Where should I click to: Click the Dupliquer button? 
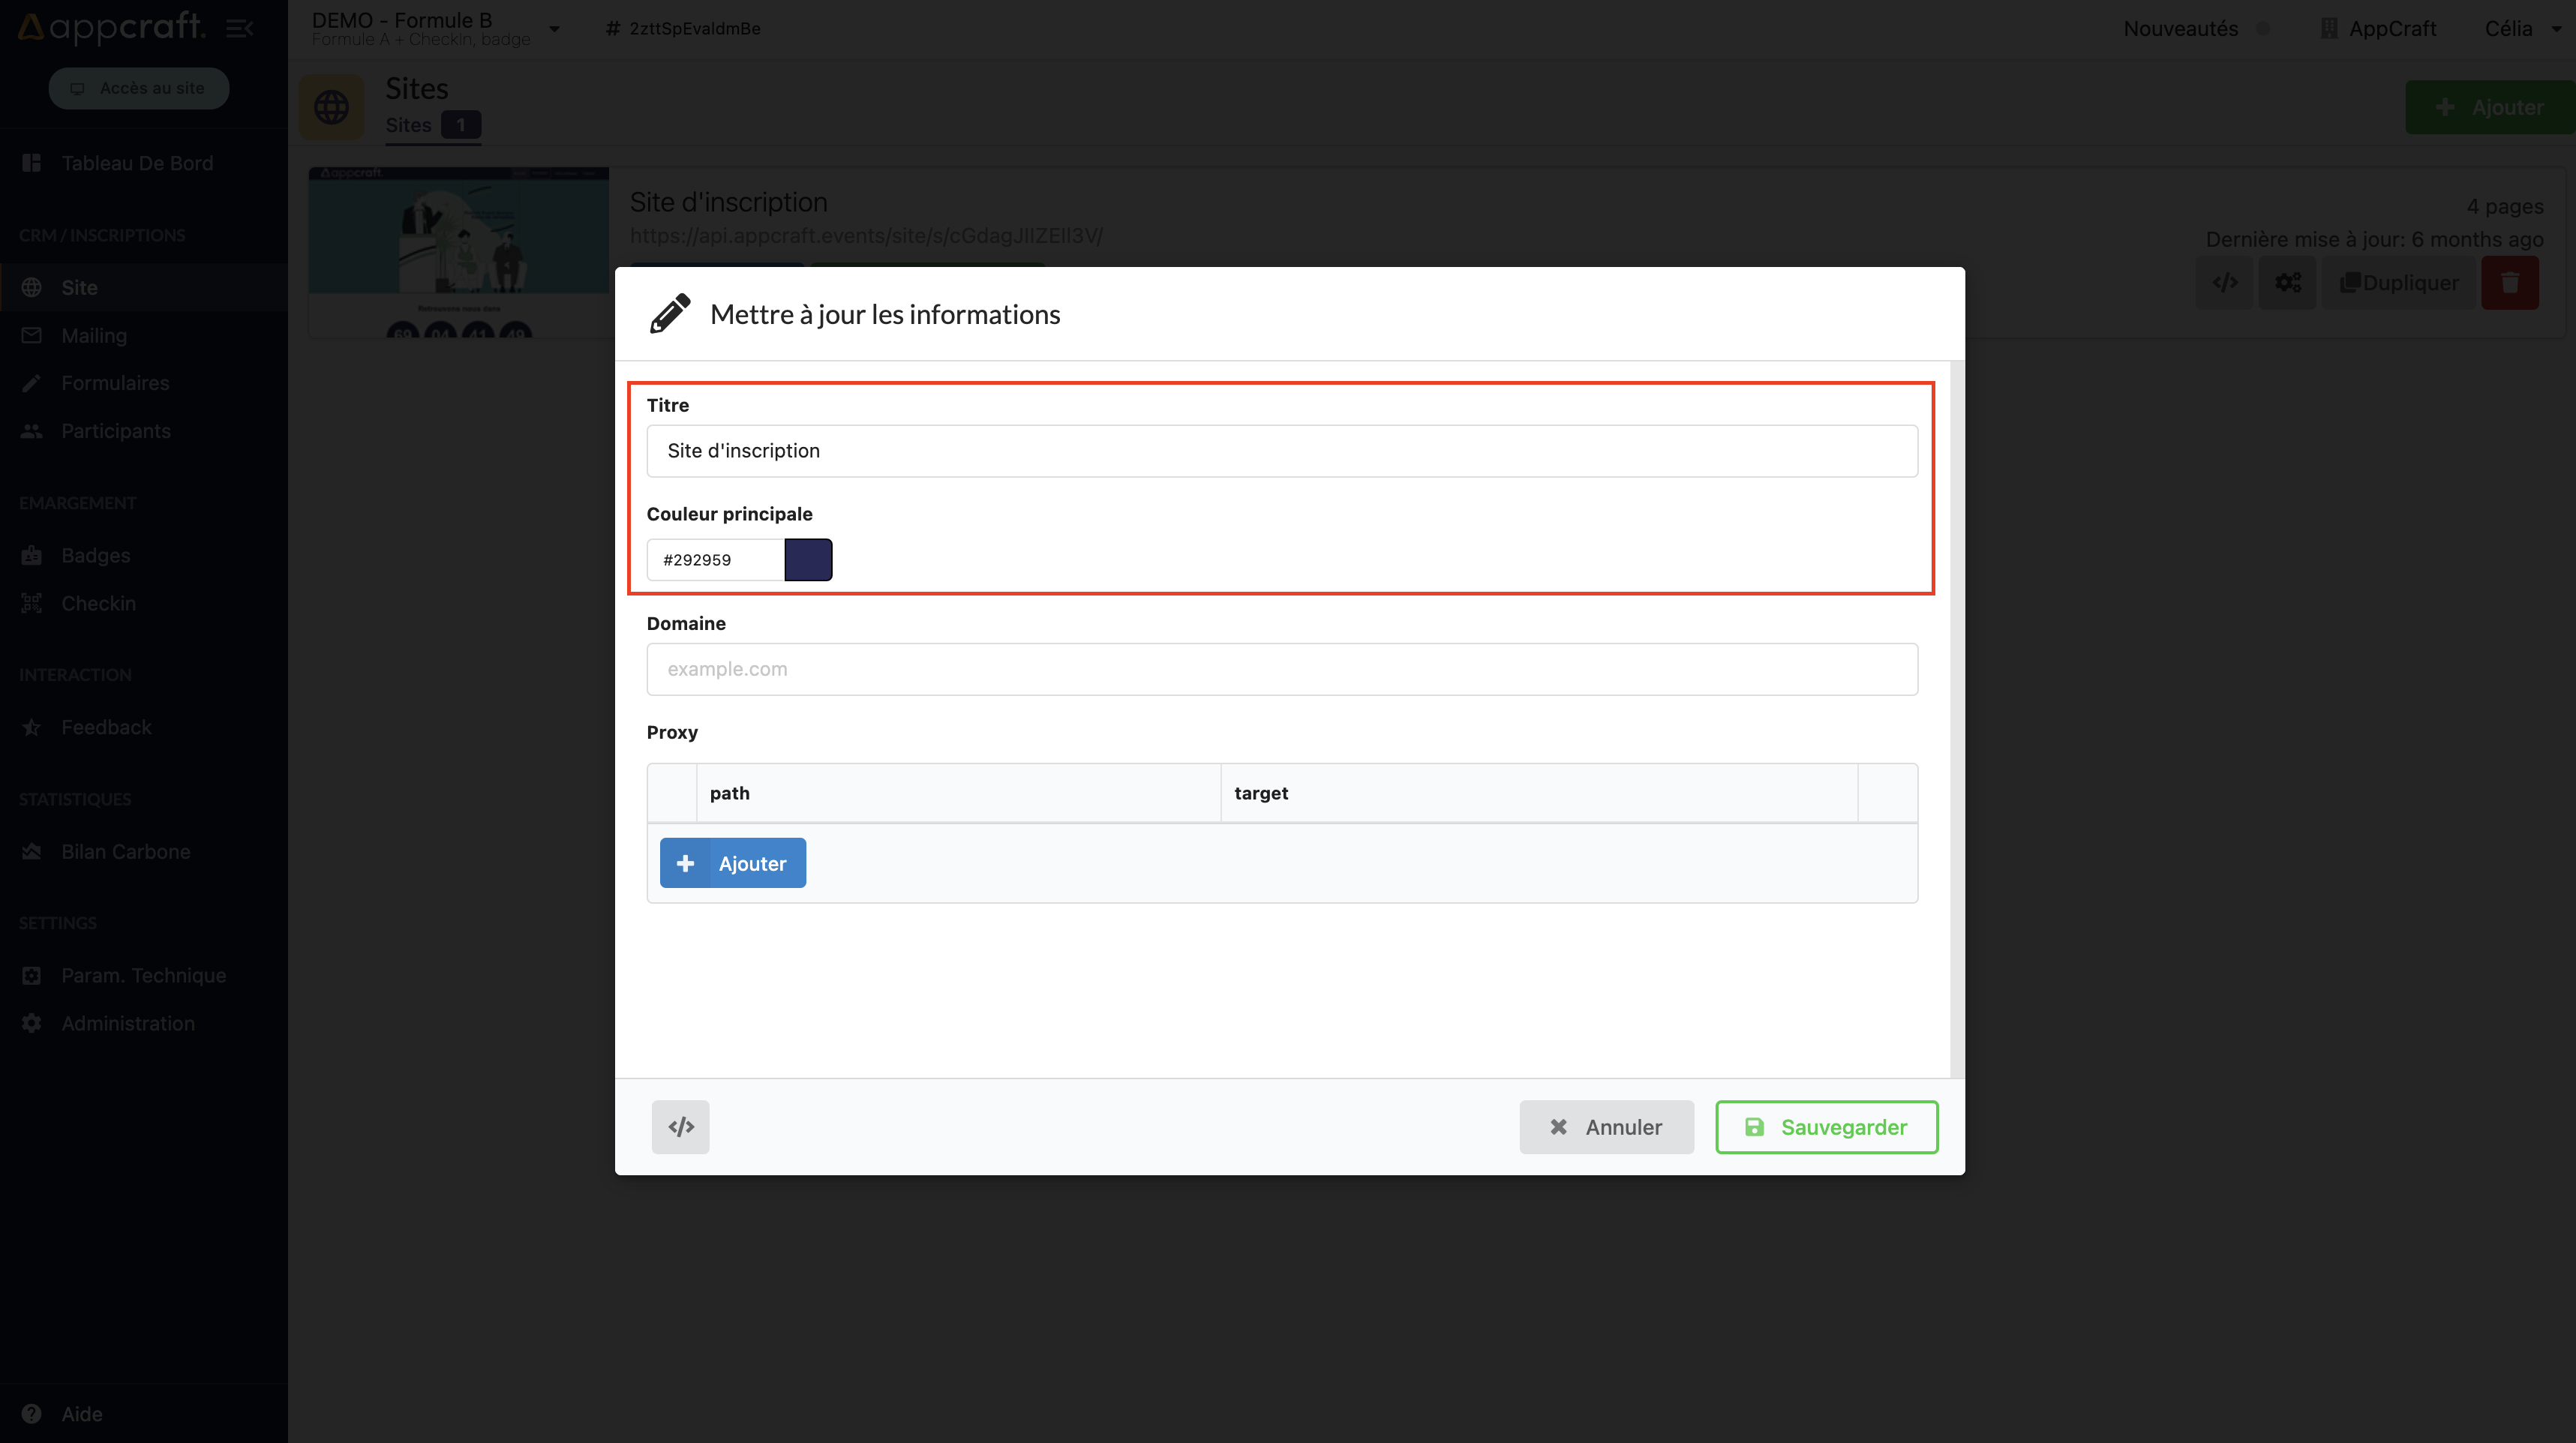pos(2398,283)
